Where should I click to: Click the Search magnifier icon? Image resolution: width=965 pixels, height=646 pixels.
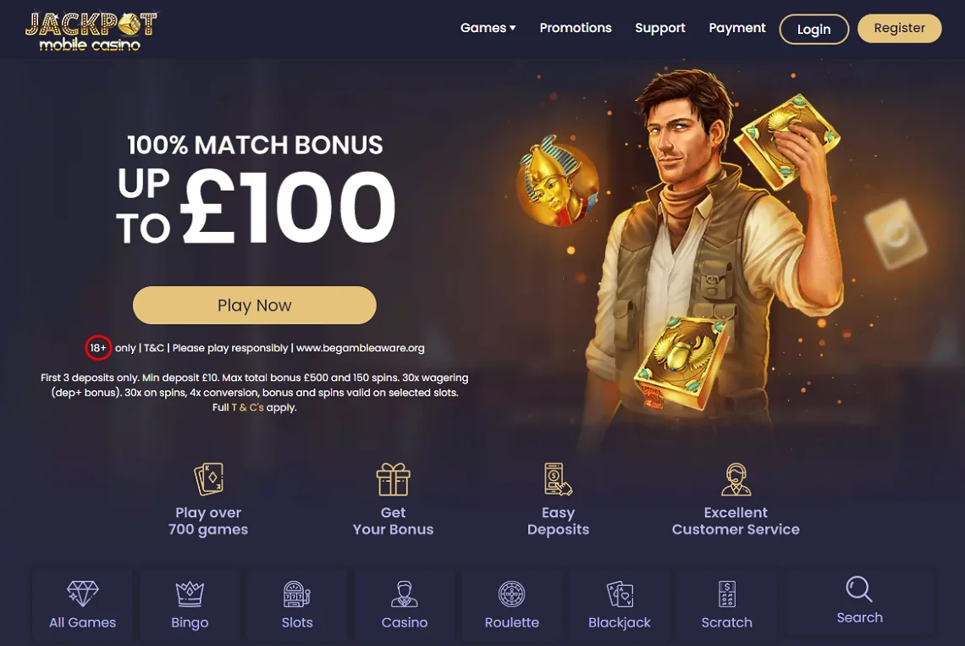(x=859, y=588)
